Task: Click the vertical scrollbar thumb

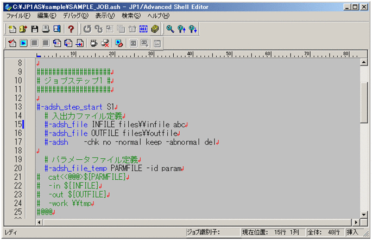Action: point(364,102)
